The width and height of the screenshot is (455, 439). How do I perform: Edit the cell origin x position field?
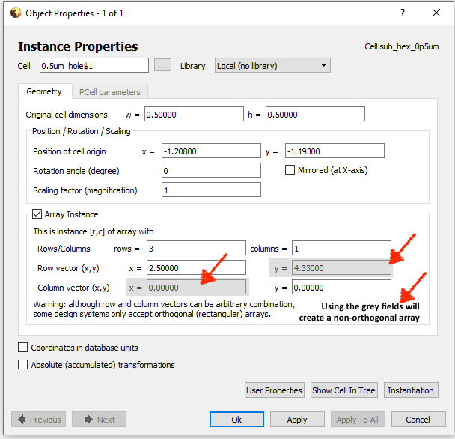tap(211, 151)
